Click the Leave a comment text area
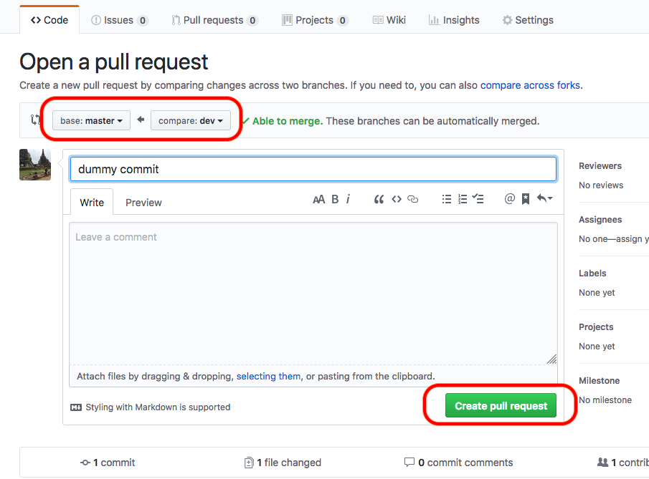This screenshot has height=479, width=649. (x=313, y=294)
